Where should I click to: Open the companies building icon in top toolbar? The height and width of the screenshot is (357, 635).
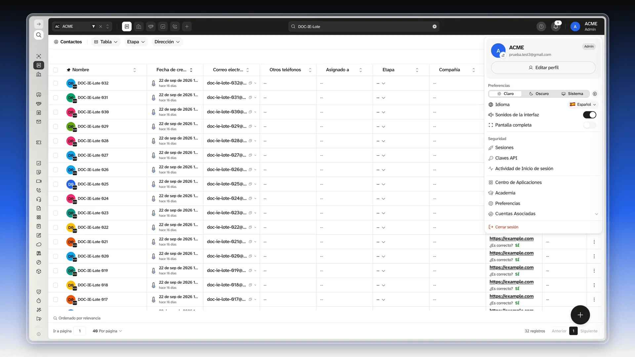point(139,26)
